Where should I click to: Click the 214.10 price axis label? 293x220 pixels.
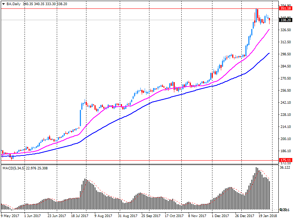(x=286, y=126)
